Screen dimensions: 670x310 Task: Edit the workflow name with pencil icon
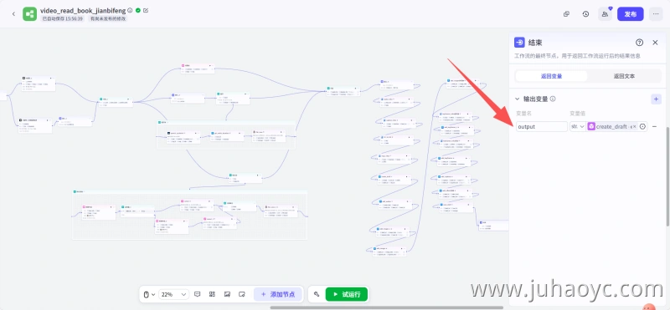click(146, 10)
